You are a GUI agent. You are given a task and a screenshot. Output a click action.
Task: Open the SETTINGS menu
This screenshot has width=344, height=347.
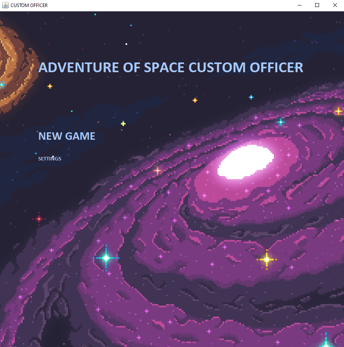(50, 158)
